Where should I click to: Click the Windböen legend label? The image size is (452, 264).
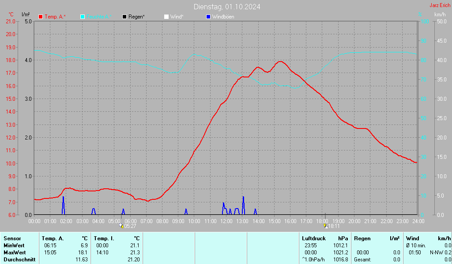click(x=223, y=17)
